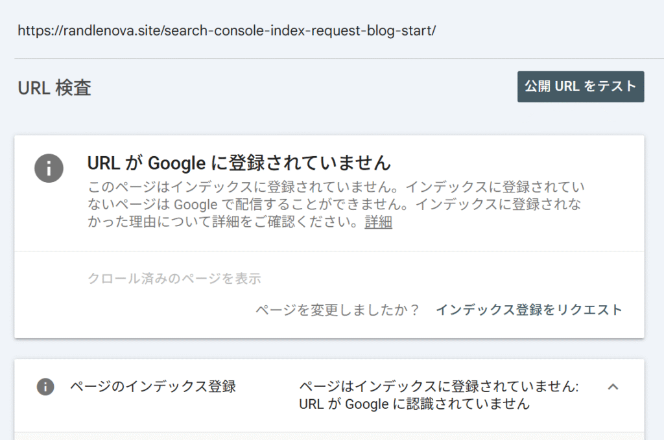Click the inspected randlenova.site URL text
The width and height of the screenshot is (664, 440).
click(x=226, y=30)
